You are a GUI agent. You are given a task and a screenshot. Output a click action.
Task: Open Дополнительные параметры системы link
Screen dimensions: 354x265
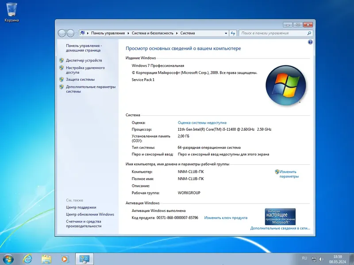coord(91,89)
